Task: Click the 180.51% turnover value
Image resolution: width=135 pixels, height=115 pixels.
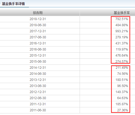Action: pos(122,80)
